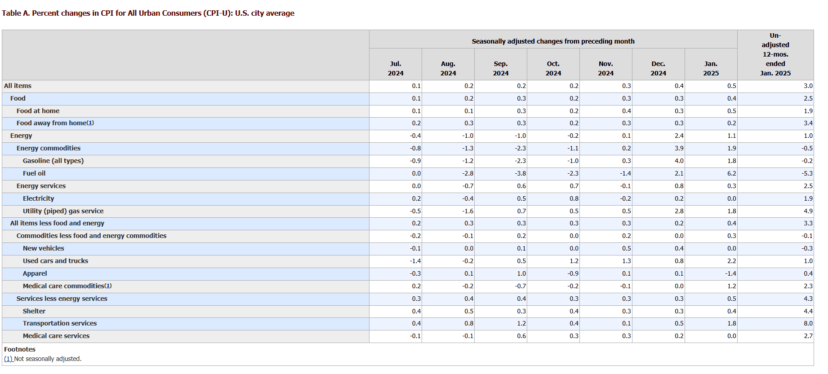Click the Footnotes heading below the table

20,349
